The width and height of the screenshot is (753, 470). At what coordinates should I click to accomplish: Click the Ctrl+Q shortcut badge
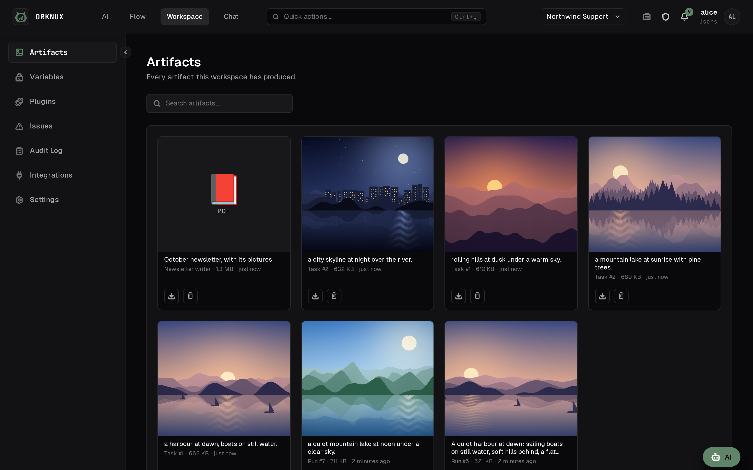click(x=465, y=17)
